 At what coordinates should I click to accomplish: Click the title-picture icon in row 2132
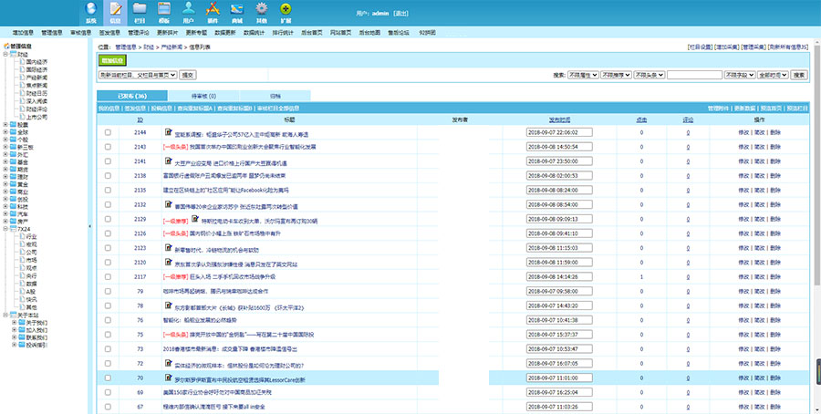pos(168,204)
